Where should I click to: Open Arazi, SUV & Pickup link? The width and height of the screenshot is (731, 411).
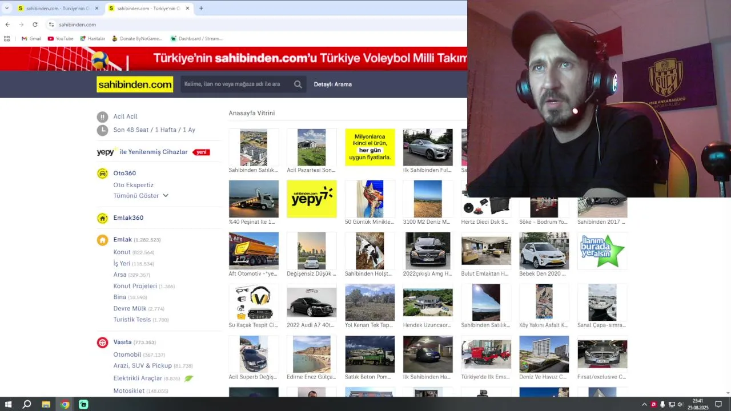pos(142,366)
